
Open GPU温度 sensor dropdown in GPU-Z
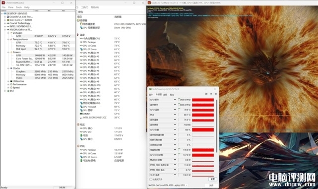point(175,110)
